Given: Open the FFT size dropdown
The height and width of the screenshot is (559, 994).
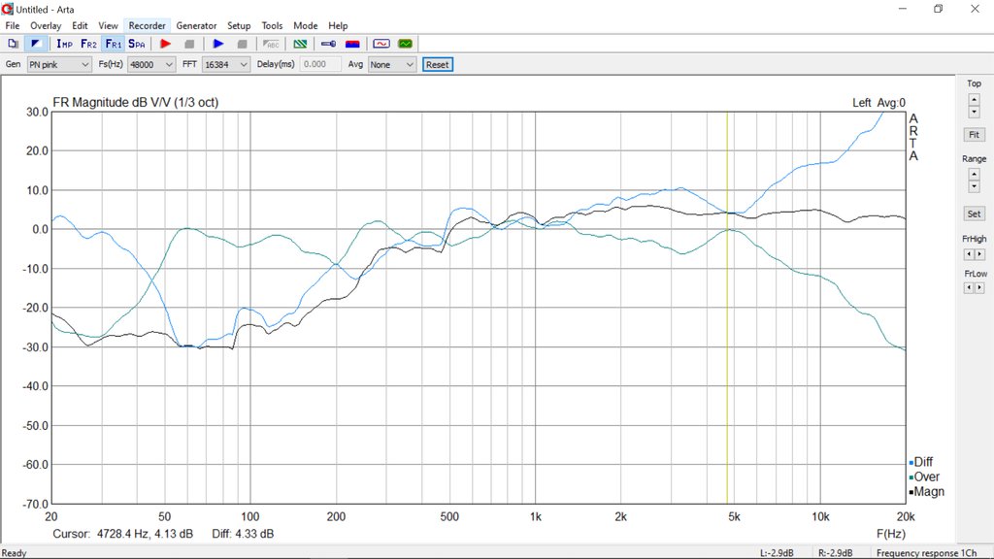Looking at the screenshot, I should pyautogui.click(x=225, y=64).
